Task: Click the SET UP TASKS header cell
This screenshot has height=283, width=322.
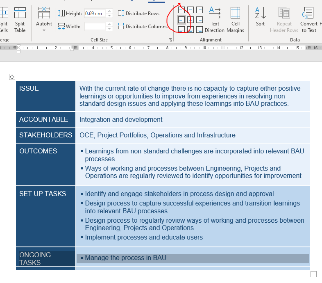Action: click(x=45, y=216)
